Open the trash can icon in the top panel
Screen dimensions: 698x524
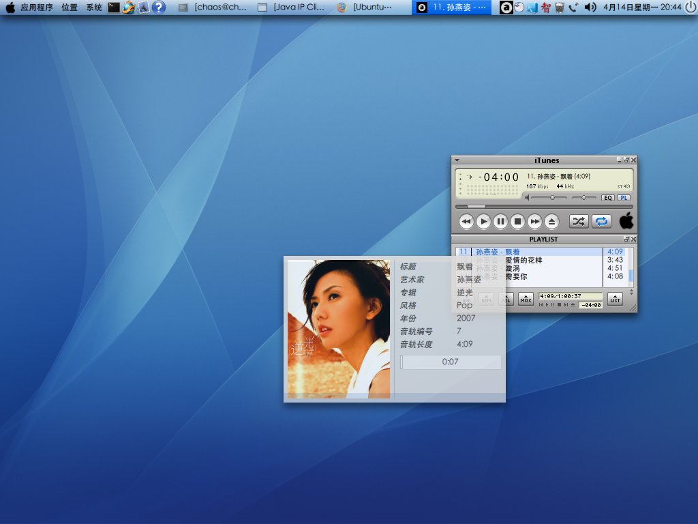(560, 7)
